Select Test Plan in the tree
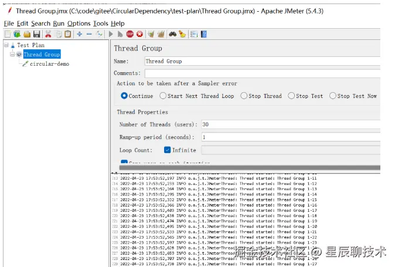Screen dimensions: 395x267 point(30,45)
